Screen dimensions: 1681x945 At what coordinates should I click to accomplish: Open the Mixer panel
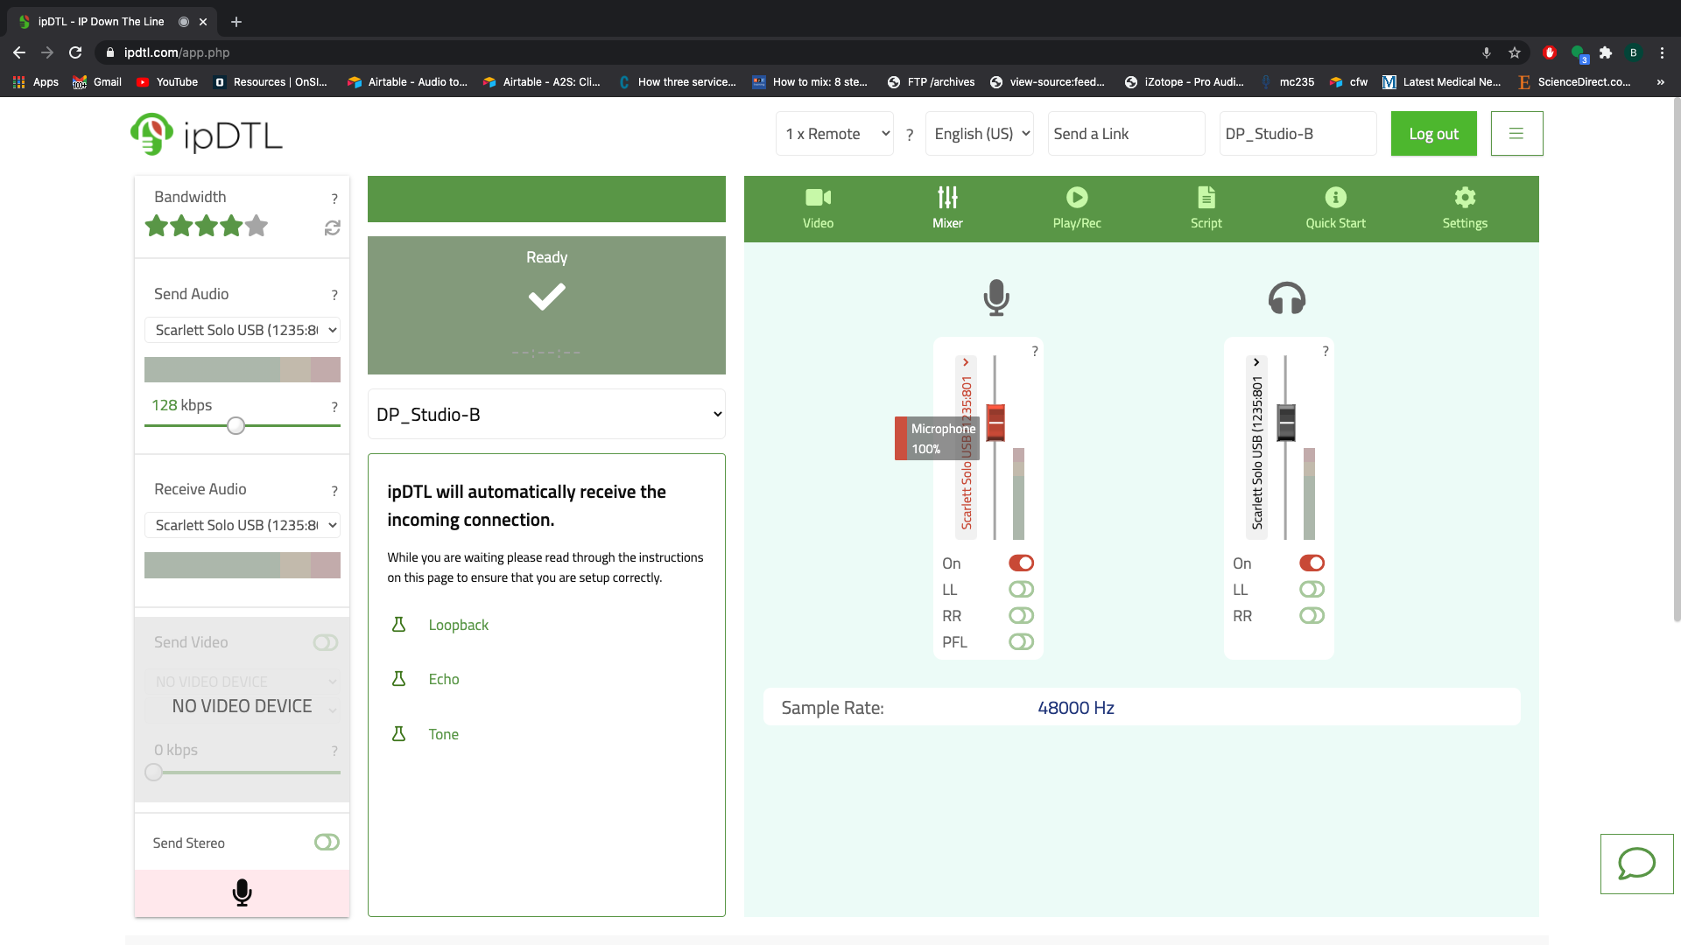(946, 207)
